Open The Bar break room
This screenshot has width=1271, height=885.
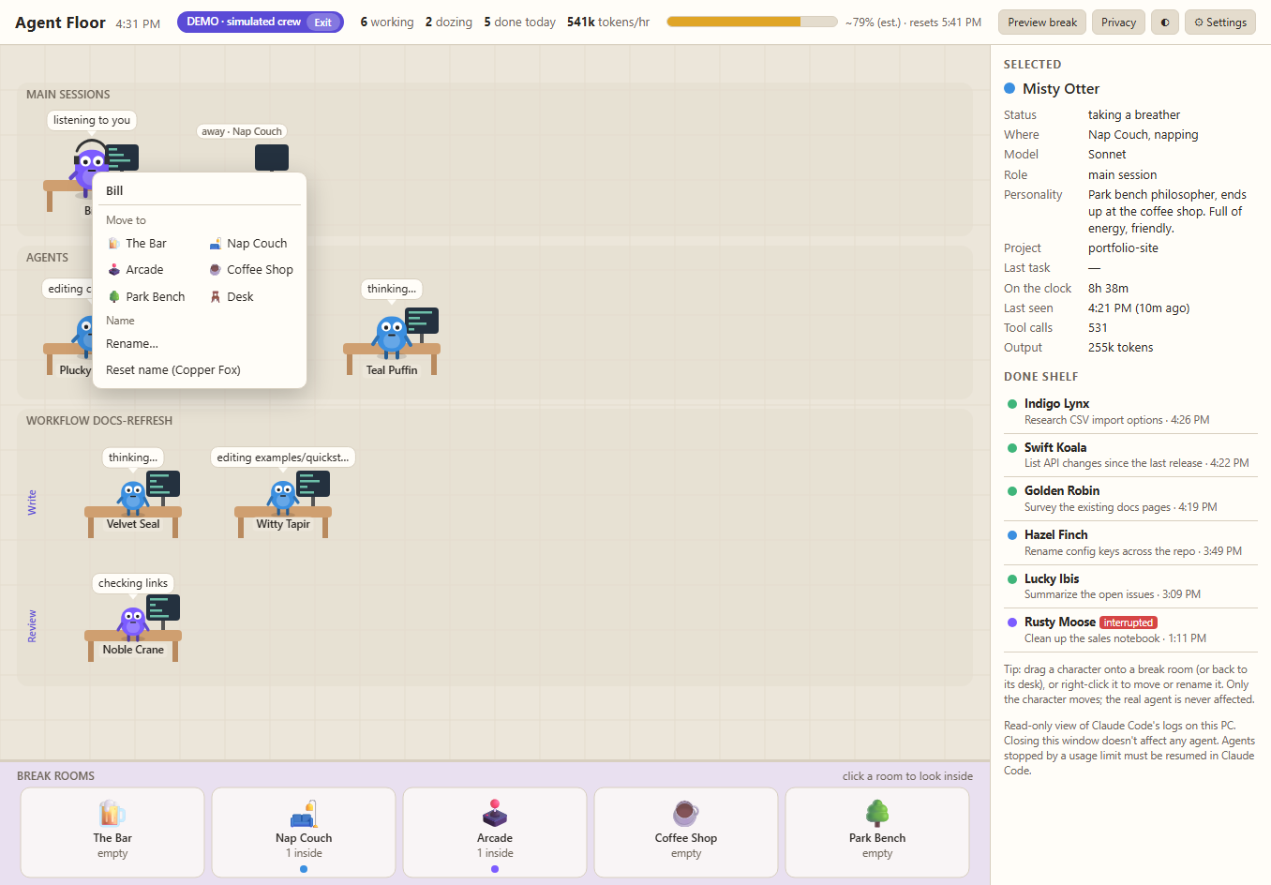point(112,832)
